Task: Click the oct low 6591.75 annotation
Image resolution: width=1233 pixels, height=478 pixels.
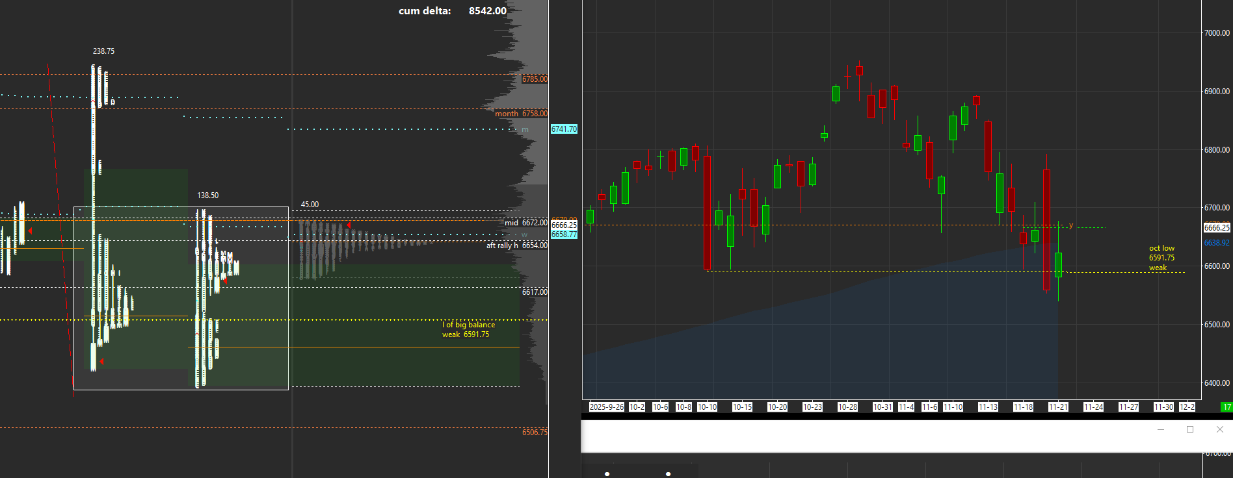Action: [x=1161, y=258]
